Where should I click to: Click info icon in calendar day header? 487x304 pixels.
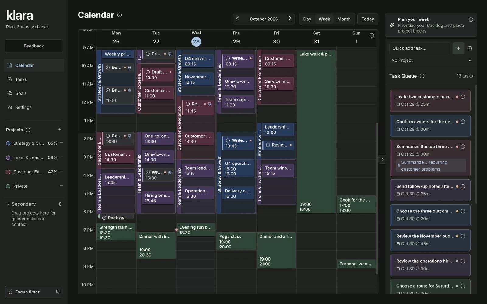(x=372, y=36)
